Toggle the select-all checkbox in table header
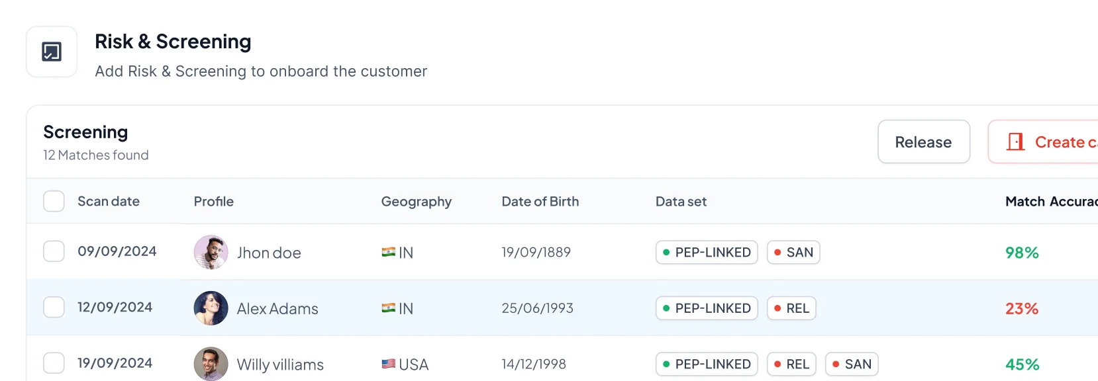This screenshot has height=381, width=1098. 54,201
